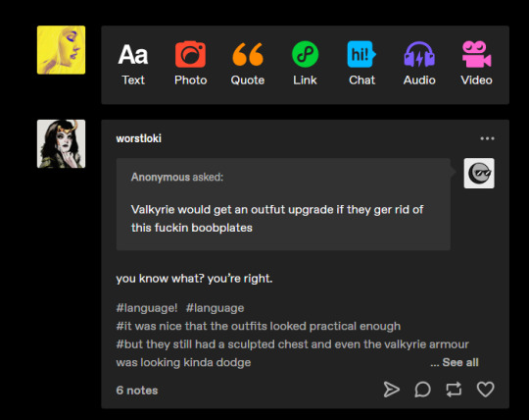Expand tags with See all
This screenshot has height=420, width=529.
click(x=460, y=362)
